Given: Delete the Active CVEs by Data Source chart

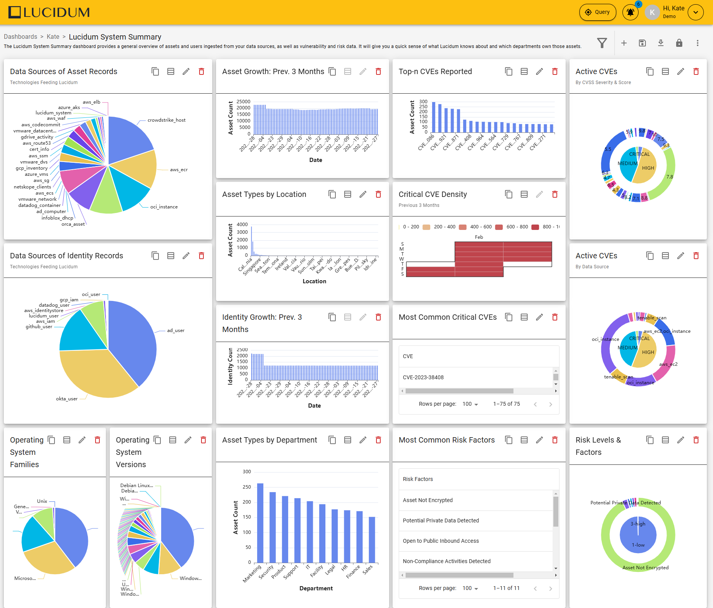Looking at the screenshot, I should point(696,256).
